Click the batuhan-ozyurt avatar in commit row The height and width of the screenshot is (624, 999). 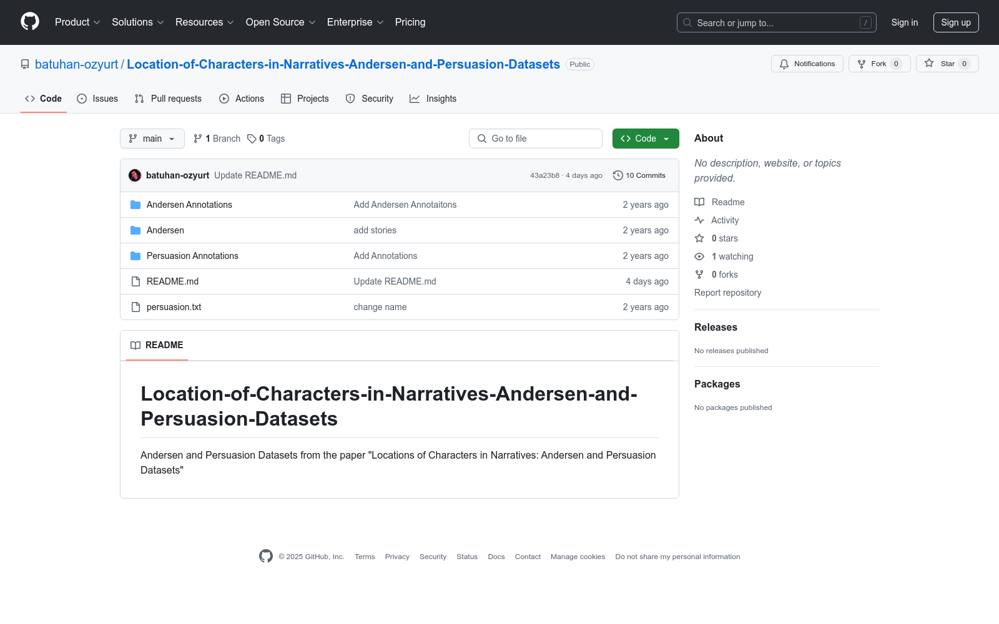pyautogui.click(x=135, y=175)
